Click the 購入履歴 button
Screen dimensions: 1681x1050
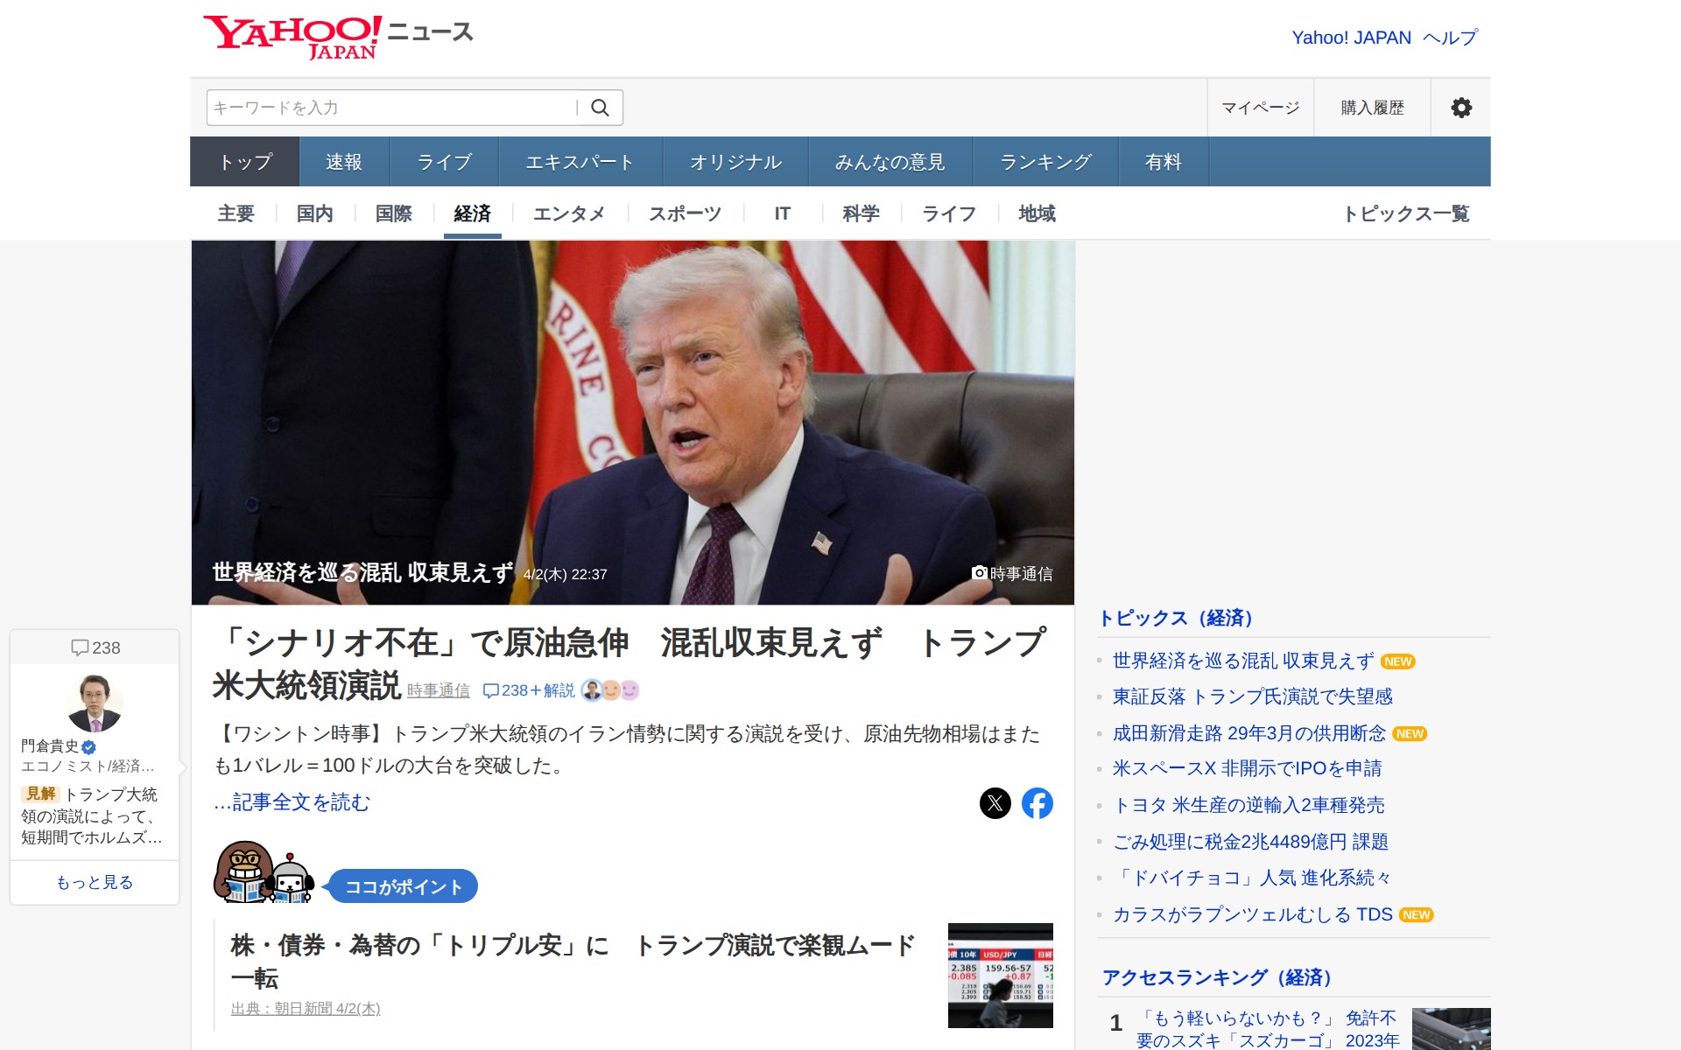1372,108
